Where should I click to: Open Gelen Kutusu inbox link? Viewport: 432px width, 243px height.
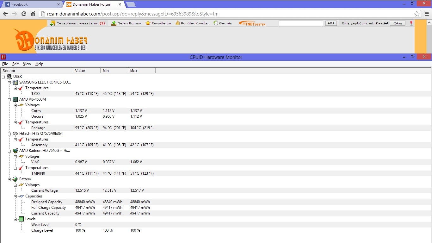126,23
